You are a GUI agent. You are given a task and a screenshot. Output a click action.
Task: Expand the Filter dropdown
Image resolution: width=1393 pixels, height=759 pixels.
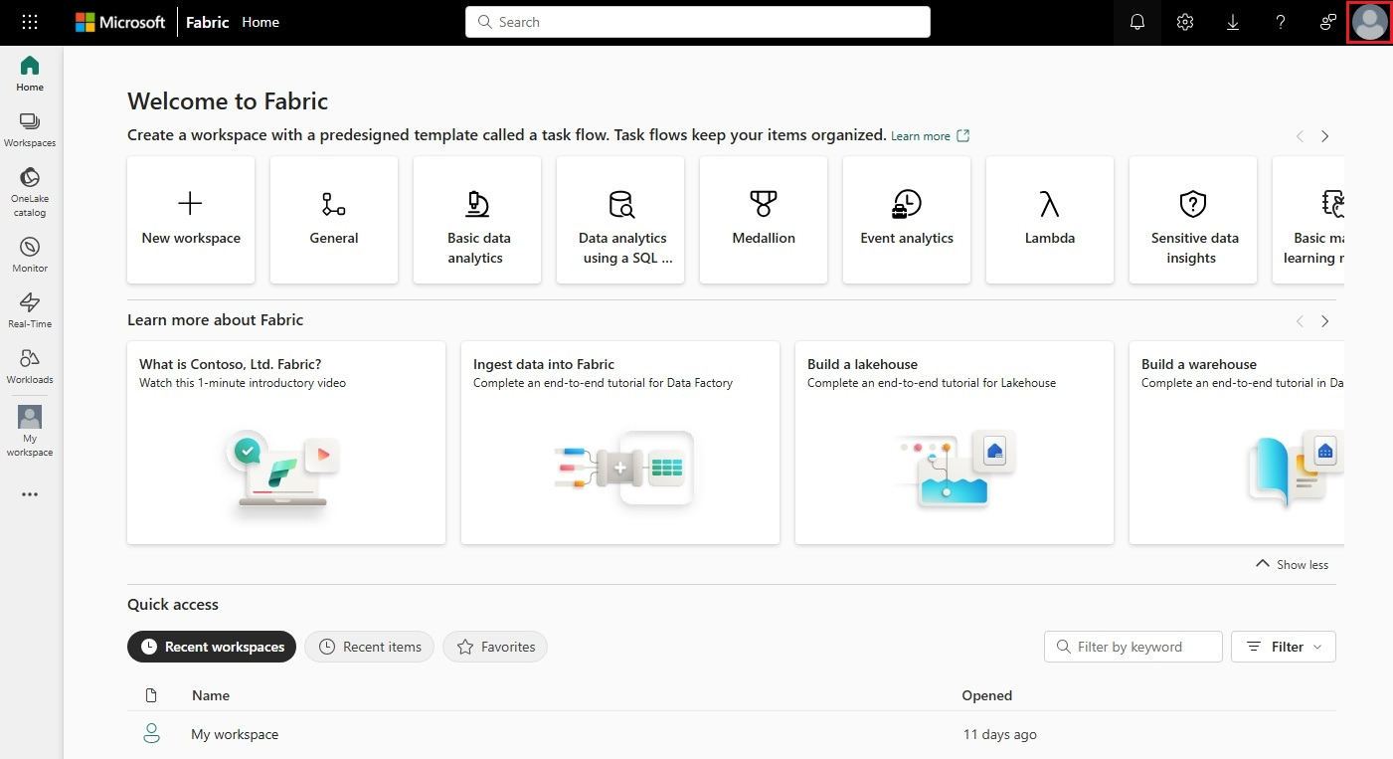click(1284, 647)
